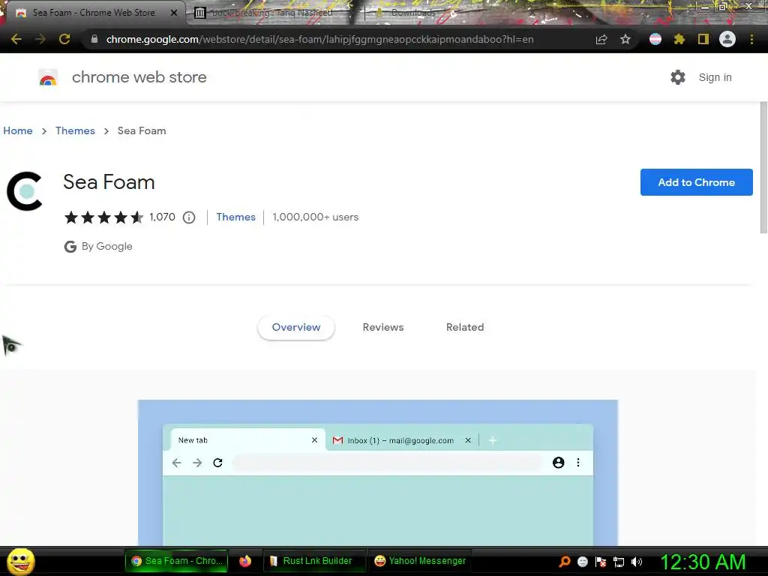The image size is (768, 576).
Task: Open the volume speaker tray icon
Action: click(x=637, y=562)
